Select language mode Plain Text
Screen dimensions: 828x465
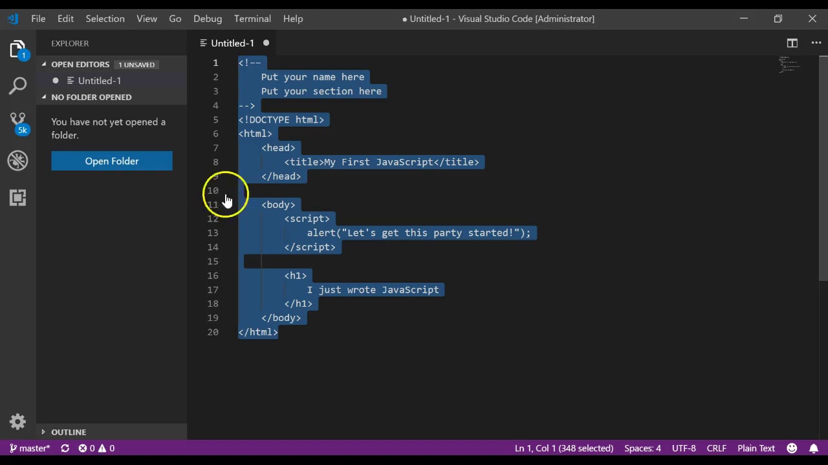[x=756, y=448]
